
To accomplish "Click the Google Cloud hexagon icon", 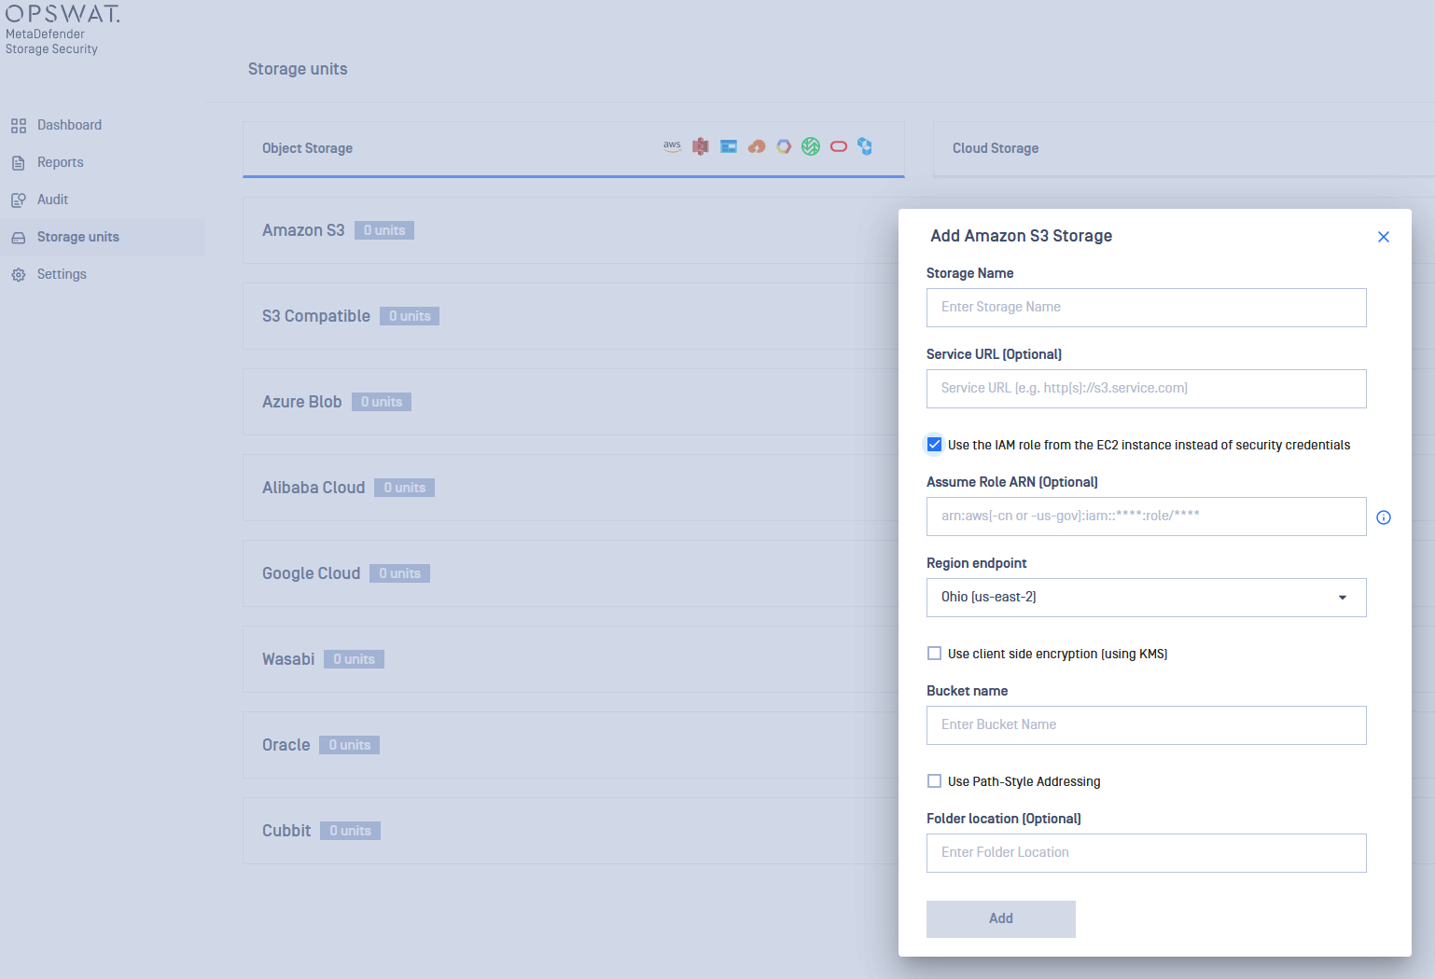I will [784, 146].
